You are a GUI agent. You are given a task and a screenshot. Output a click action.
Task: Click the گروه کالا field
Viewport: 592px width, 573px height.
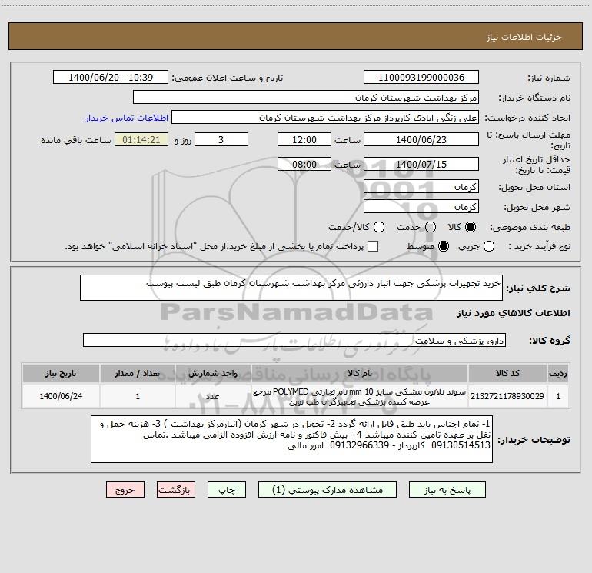point(294,340)
